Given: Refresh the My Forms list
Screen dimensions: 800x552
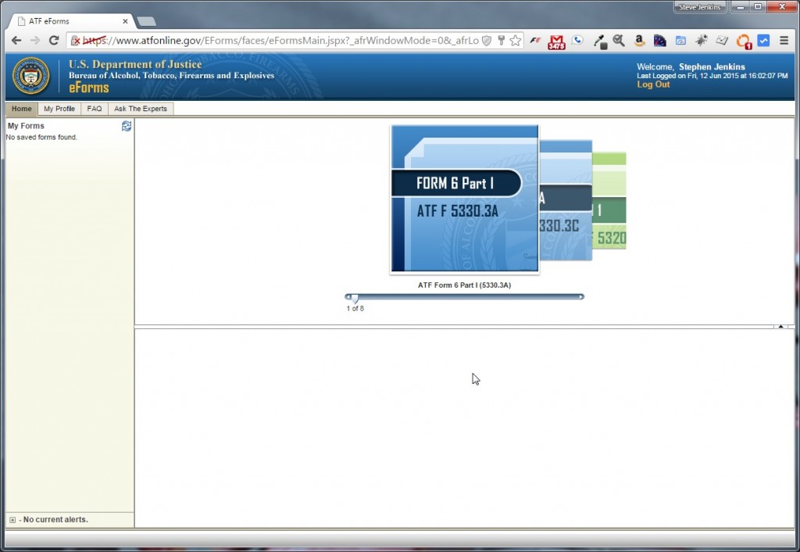Looking at the screenshot, I should pos(127,126).
